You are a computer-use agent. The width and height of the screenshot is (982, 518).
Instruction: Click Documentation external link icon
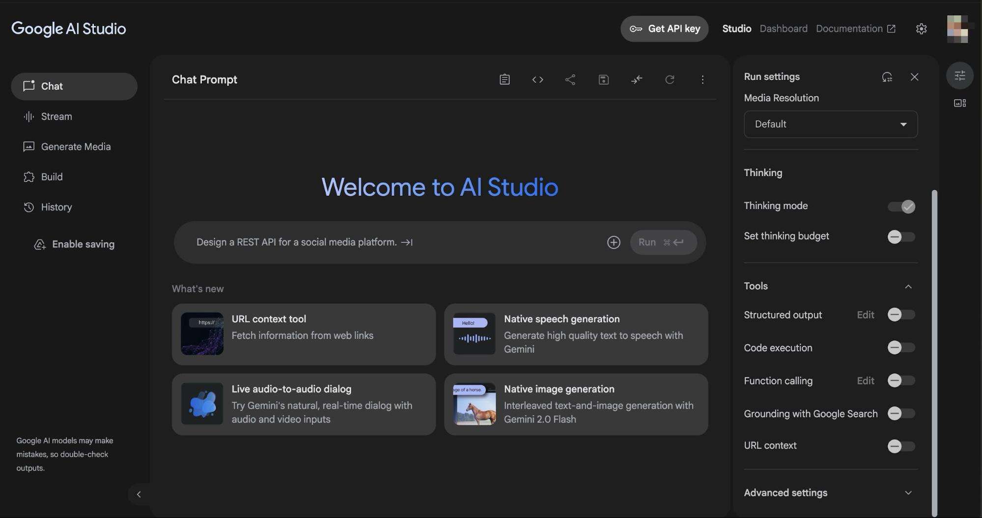click(x=891, y=29)
